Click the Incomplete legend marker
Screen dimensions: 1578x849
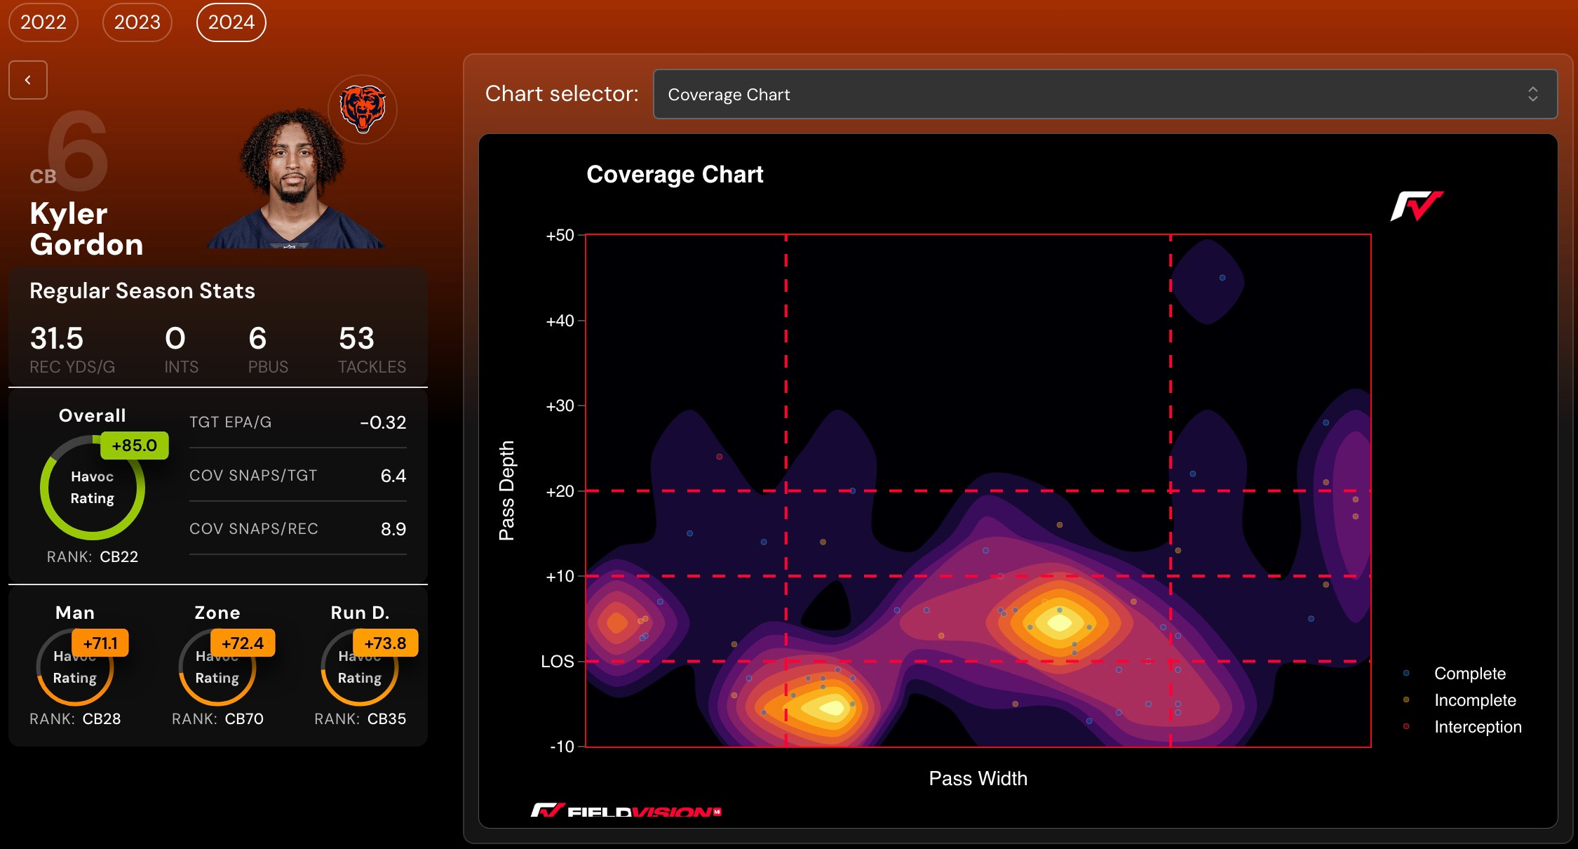click(1406, 700)
